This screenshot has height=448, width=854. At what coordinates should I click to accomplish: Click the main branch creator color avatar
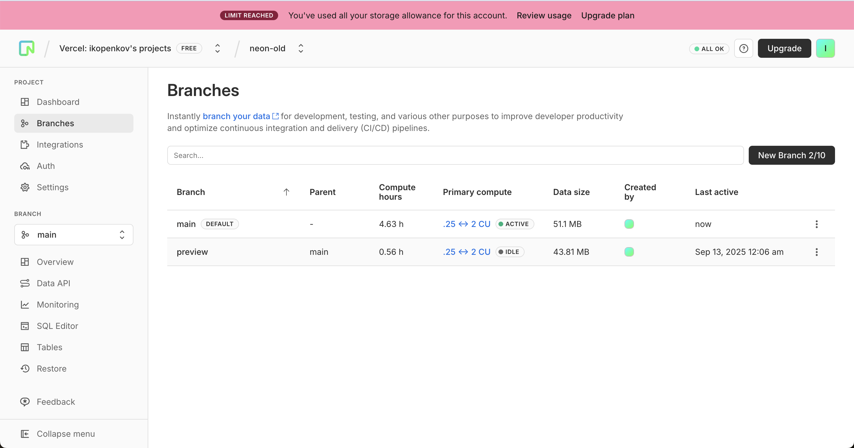[x=629, y=224]
